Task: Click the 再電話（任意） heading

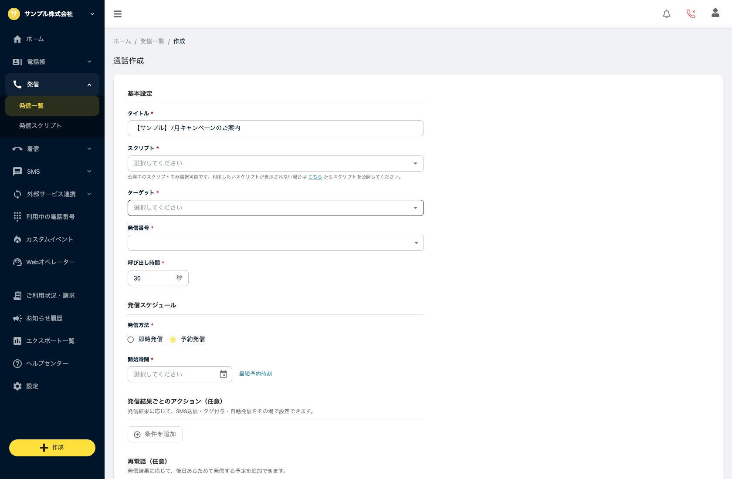Action: (x=148, y=462)
